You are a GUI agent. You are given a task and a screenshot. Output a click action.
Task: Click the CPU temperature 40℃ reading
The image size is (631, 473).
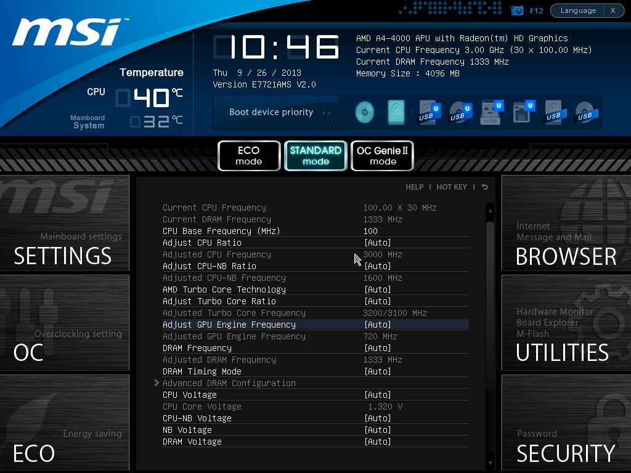(x=149, y=97)
